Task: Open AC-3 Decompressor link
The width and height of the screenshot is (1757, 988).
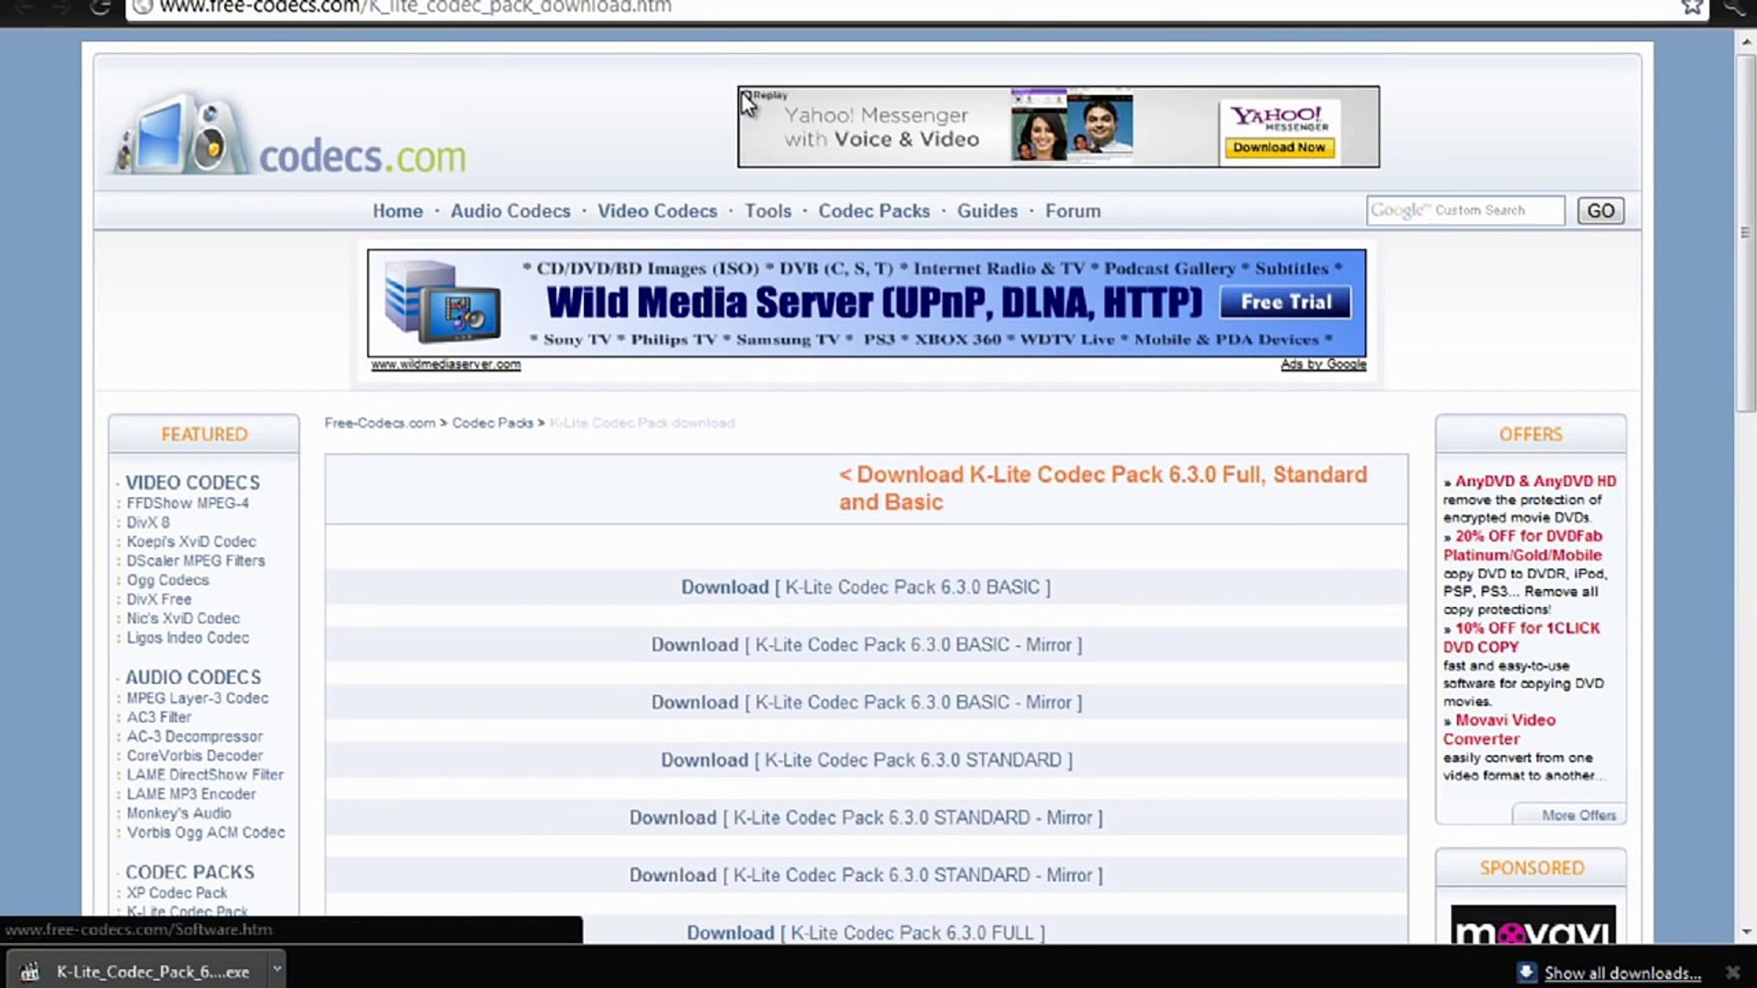Action: [195, 736]
